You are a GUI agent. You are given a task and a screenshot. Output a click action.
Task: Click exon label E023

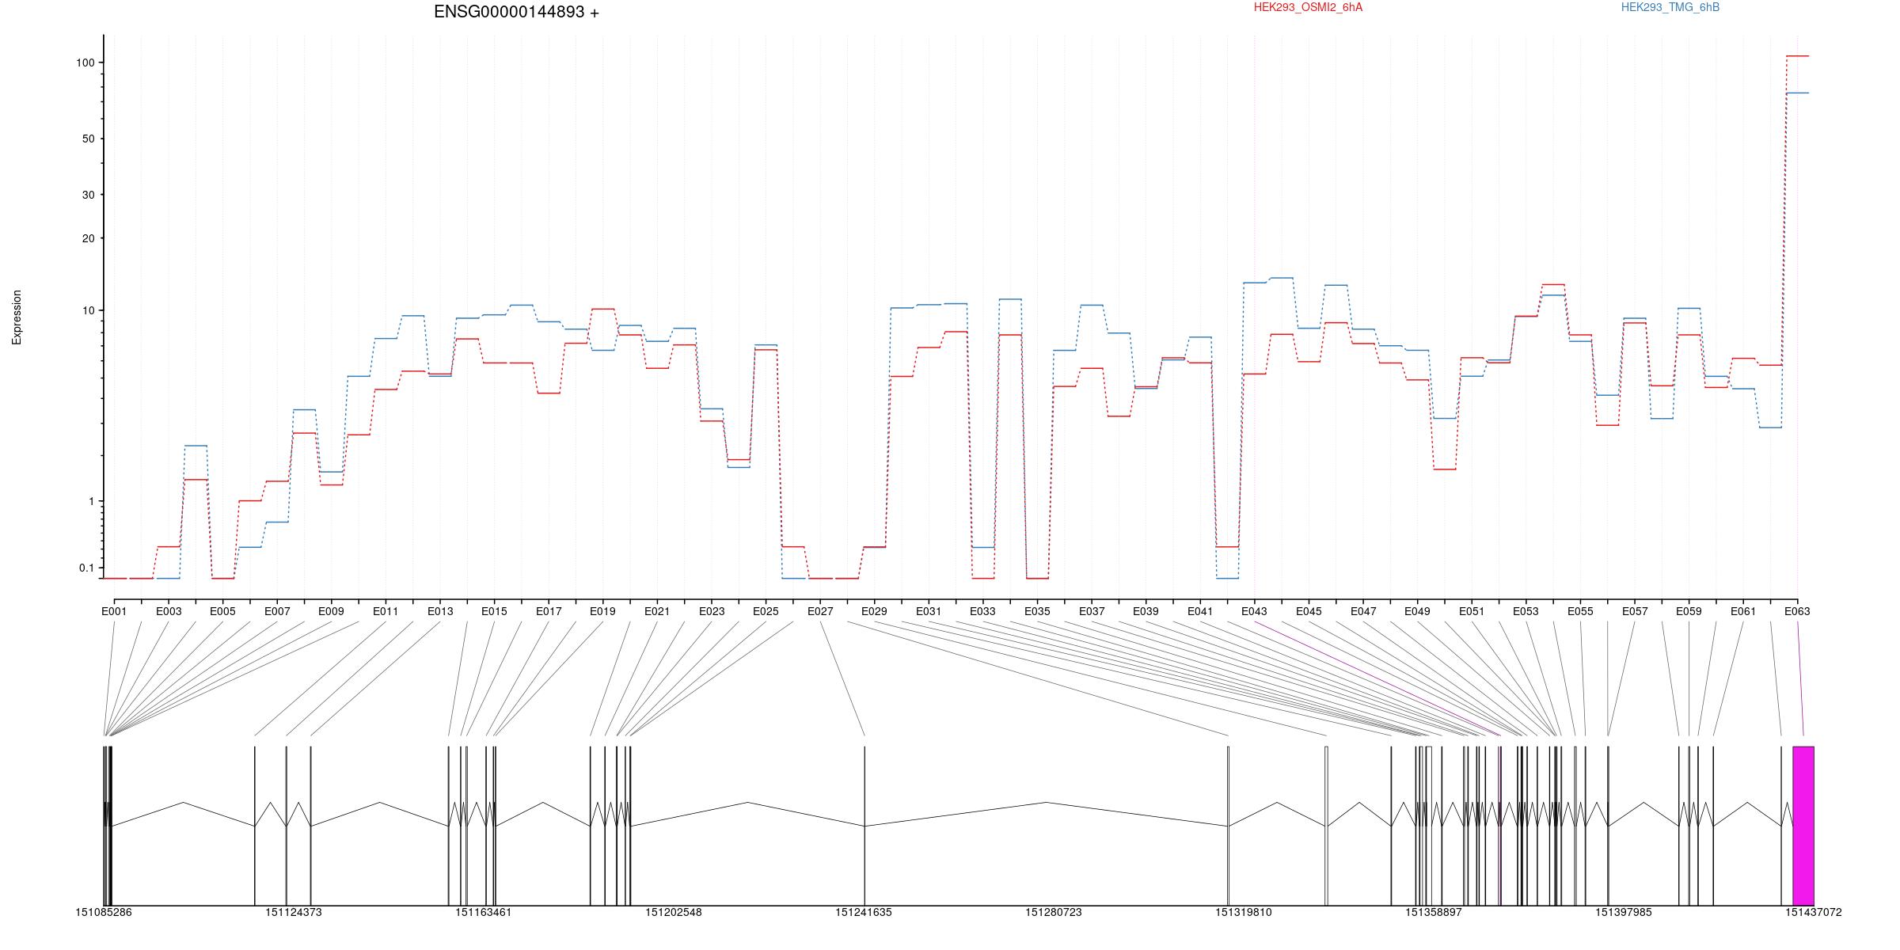click(x=712, y=611)
